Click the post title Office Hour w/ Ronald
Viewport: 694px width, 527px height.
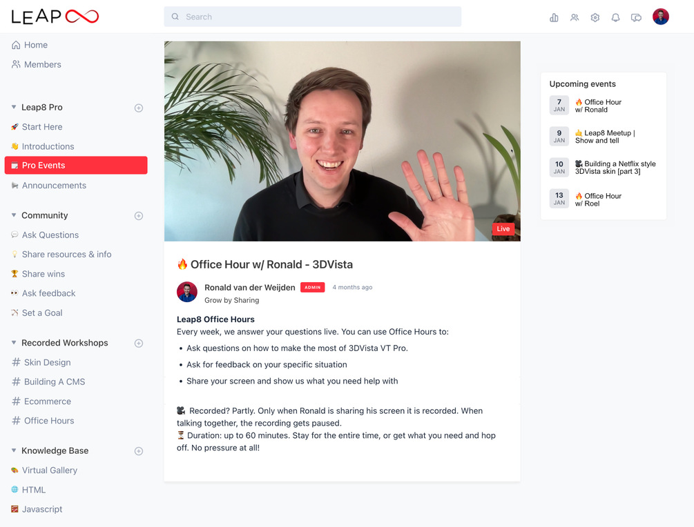271,264
